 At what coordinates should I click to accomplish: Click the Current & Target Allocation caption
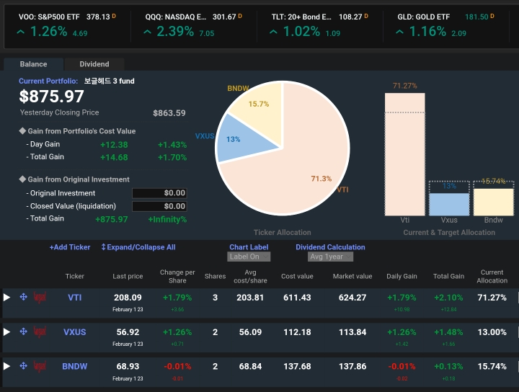pyautogui.click(x=449, y=233)
